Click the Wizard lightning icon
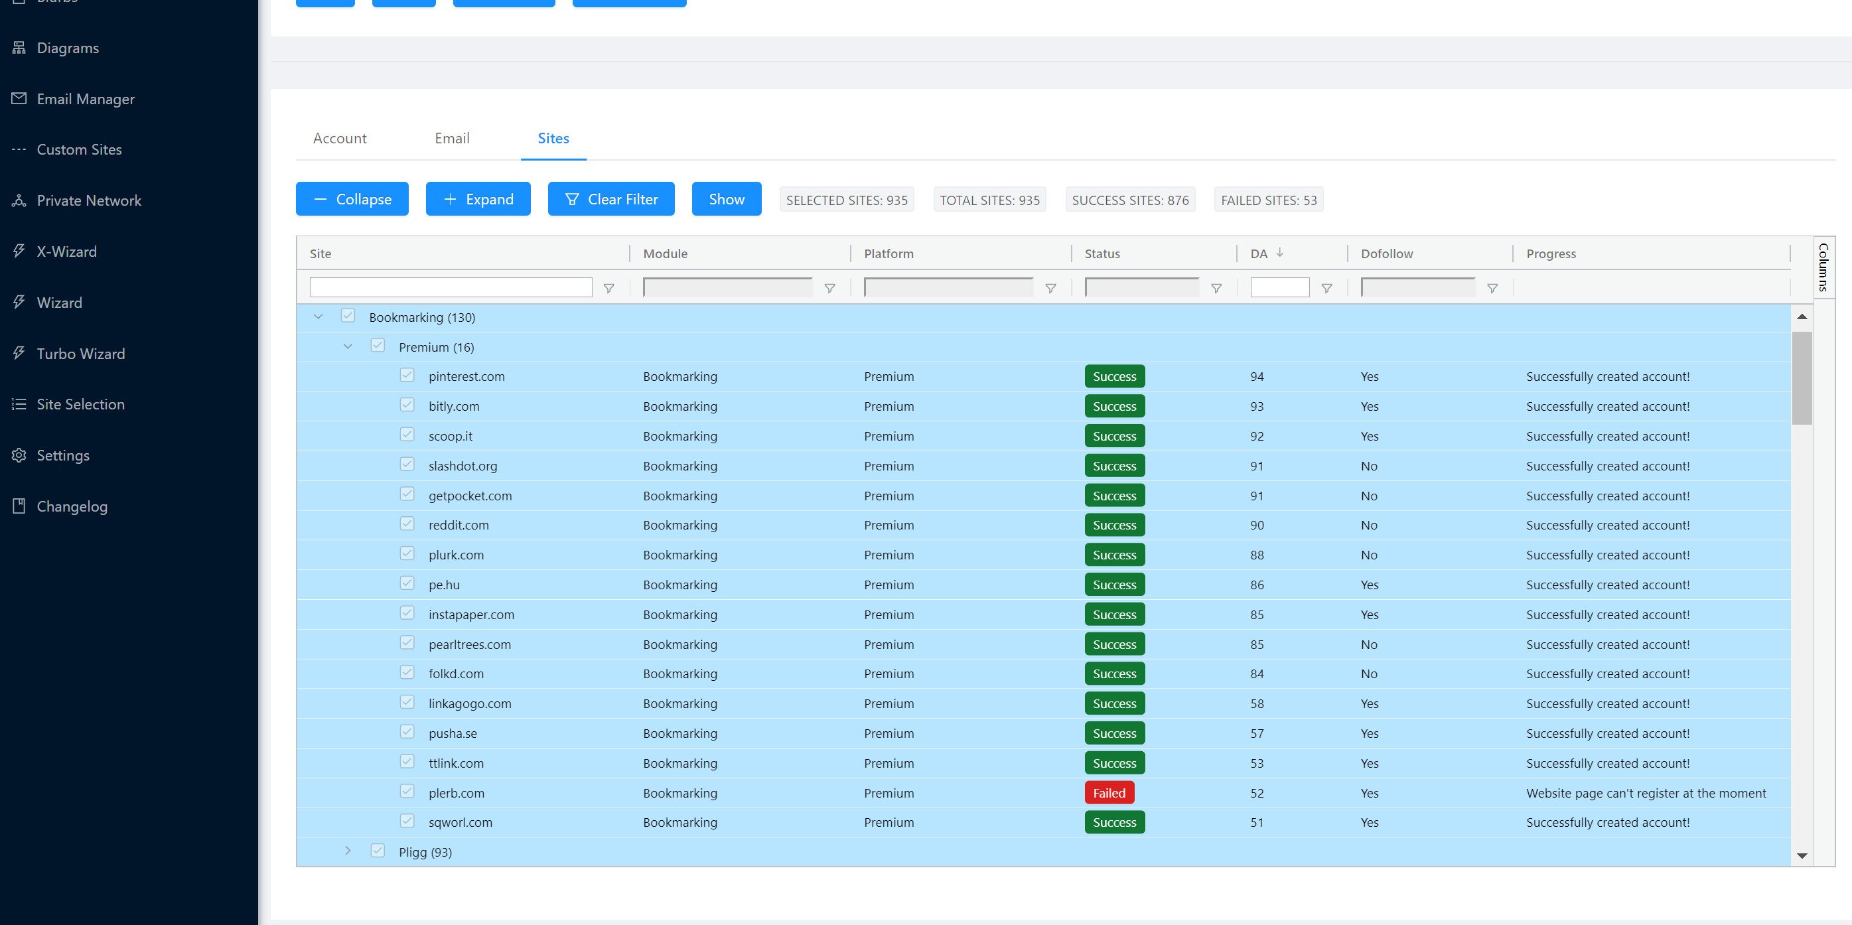Image resolution: width=1852 pixels, height=925 pixels. click(19, 303)
